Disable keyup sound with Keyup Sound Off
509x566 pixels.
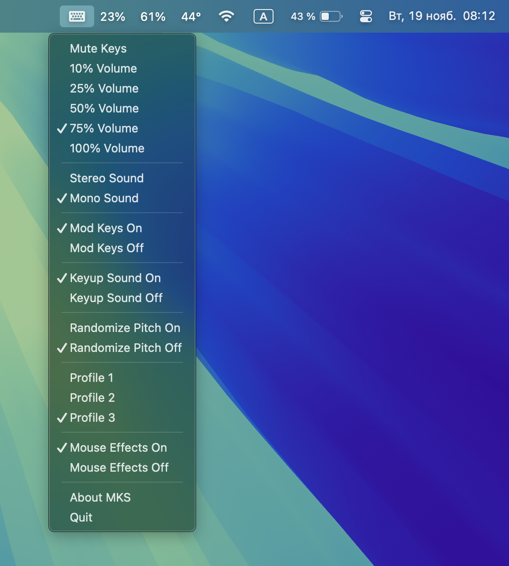coord(116,298)
